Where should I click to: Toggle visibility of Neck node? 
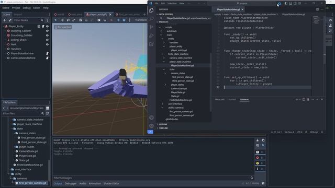pos(47,44)
